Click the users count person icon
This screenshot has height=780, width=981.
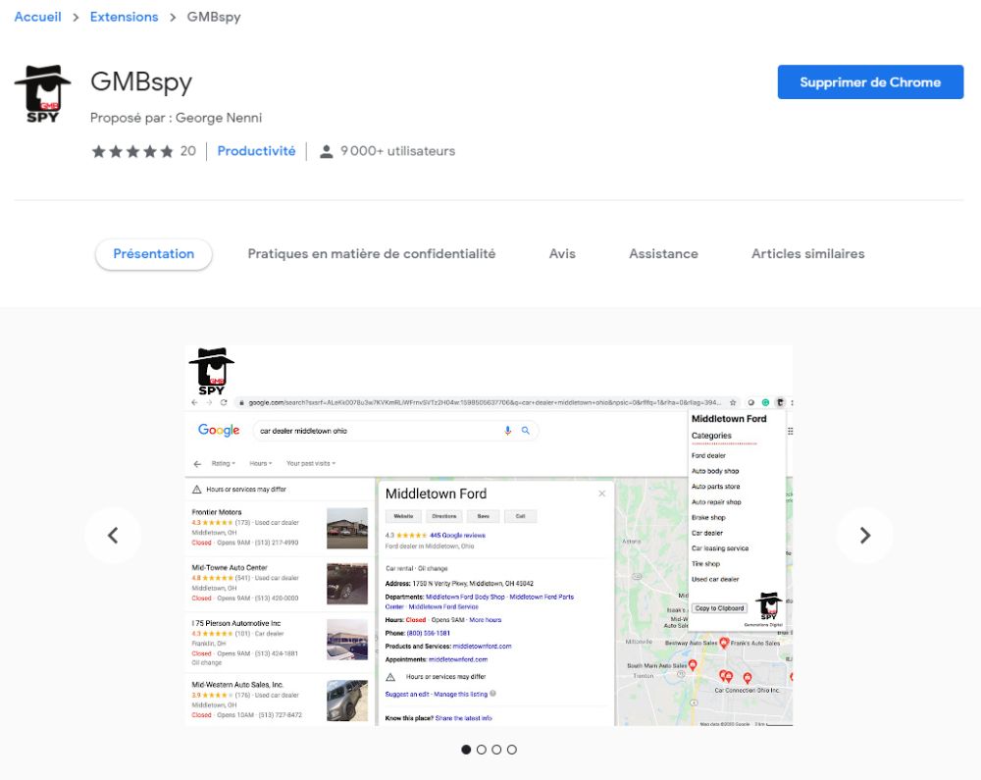tap(326, 151)
